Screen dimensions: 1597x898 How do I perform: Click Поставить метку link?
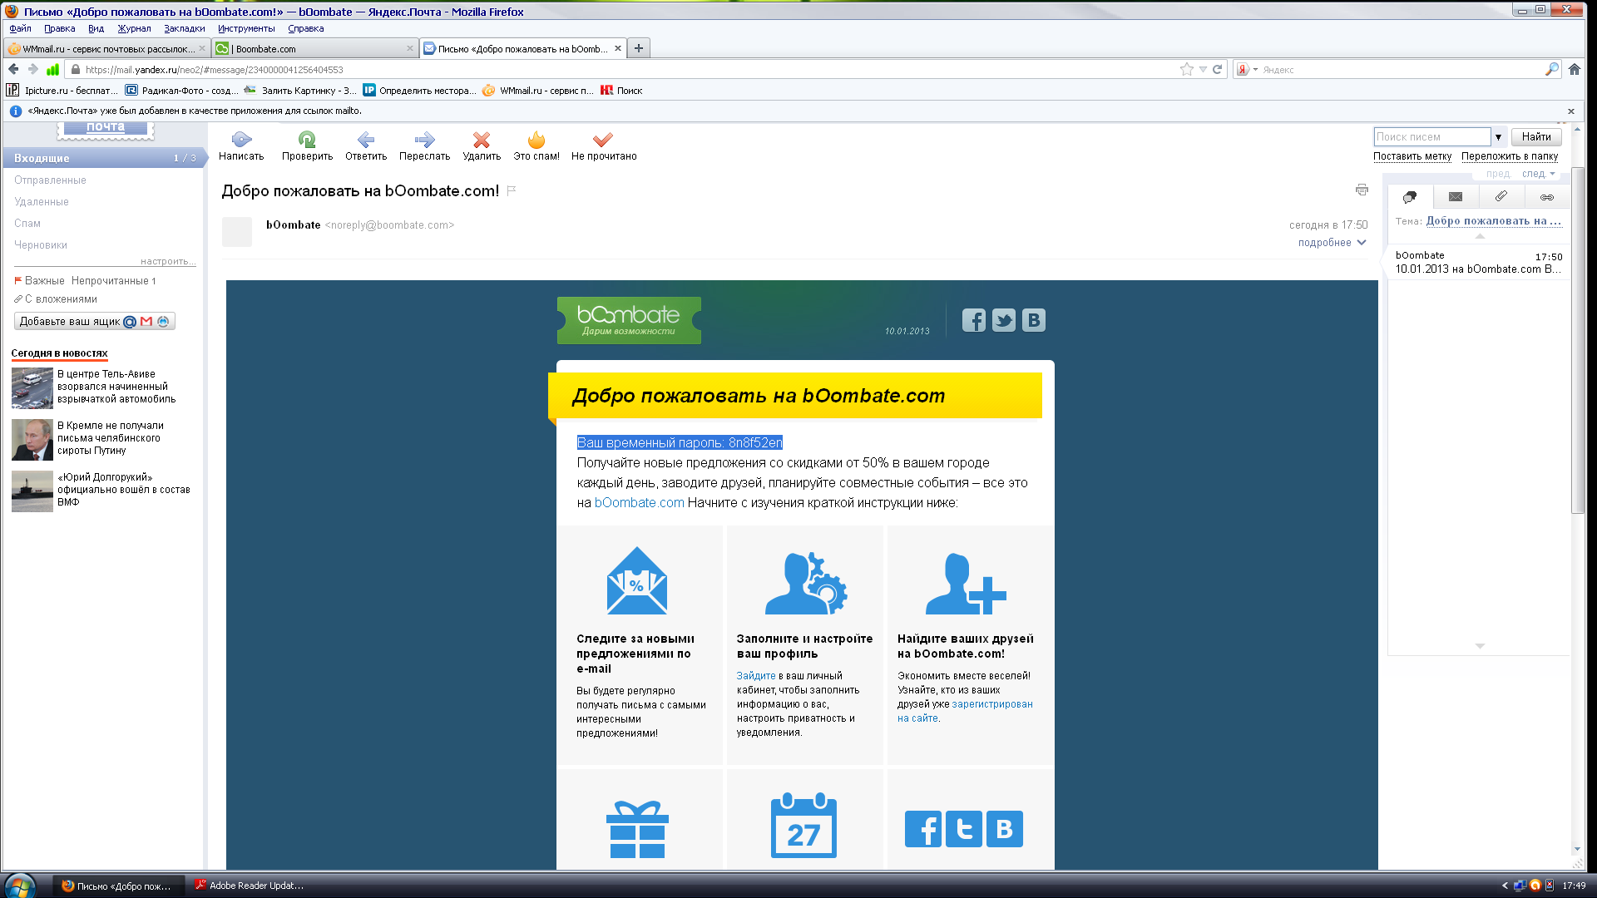[x=1412, y=156]
